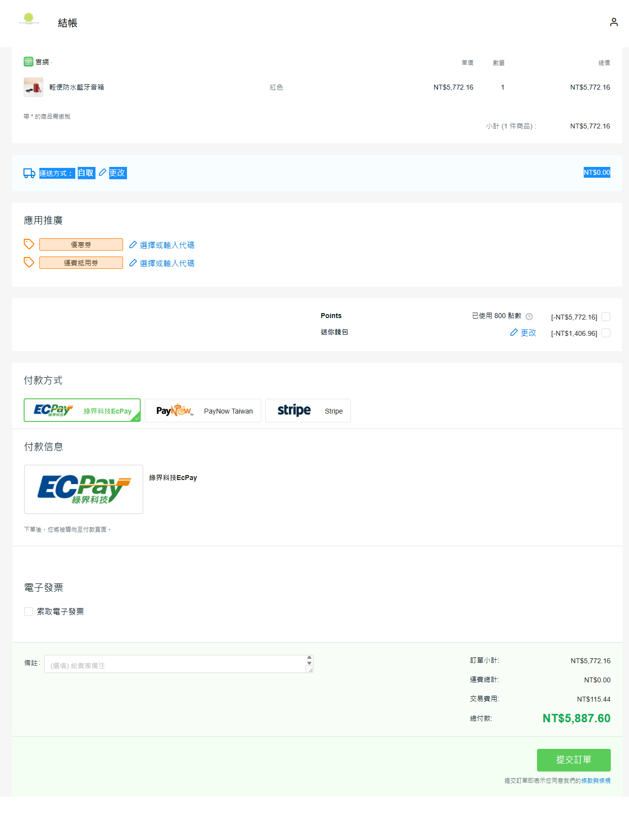Open the user account icon
Image resolution: width=629 pixels, height=837 pixels.
point(614,22)
